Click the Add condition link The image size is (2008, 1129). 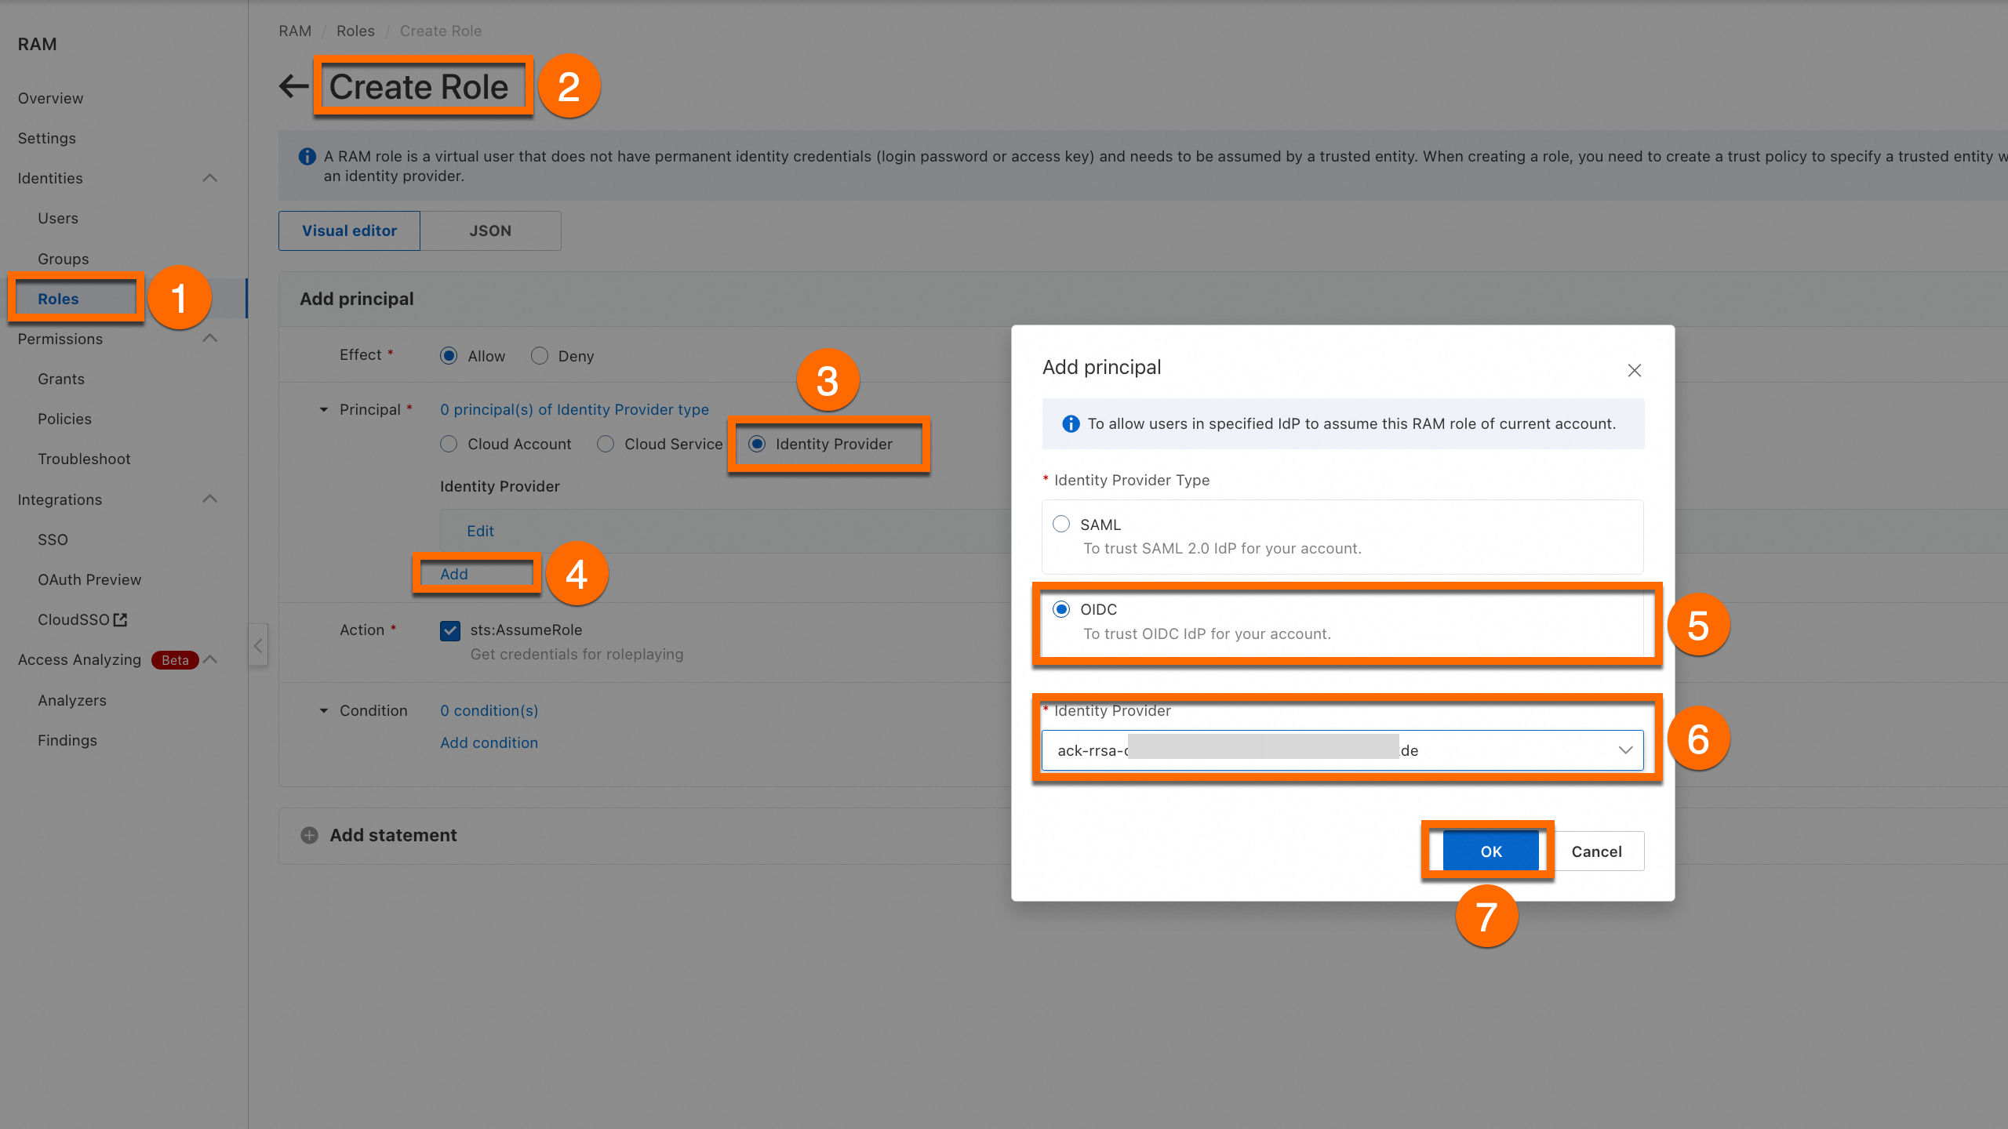(489, 742)
